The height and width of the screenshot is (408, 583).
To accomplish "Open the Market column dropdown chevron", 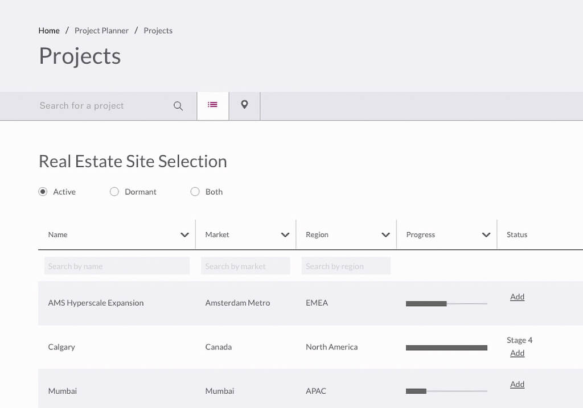I will 285,234.
